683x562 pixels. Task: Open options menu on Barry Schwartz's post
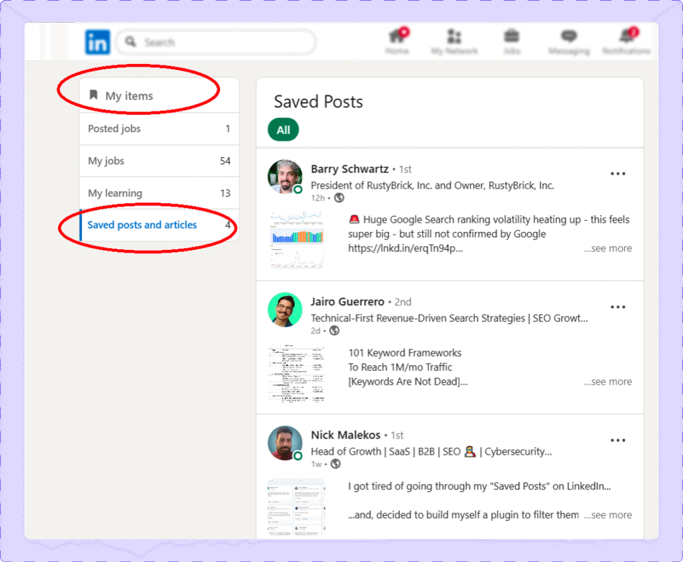618,173
